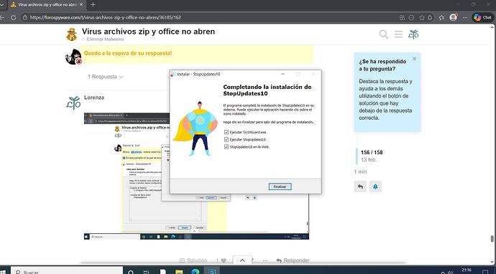Open File Explorer from the taskbar
The image size is (496, 274).
[x=179, y=271]
